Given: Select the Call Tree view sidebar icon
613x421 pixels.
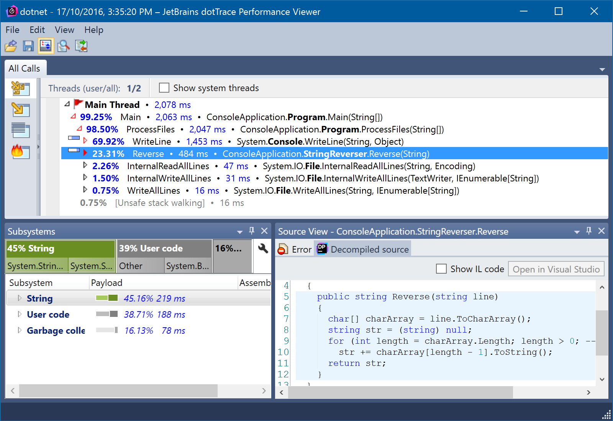Looking at the screenshot, I should [20, 88].
